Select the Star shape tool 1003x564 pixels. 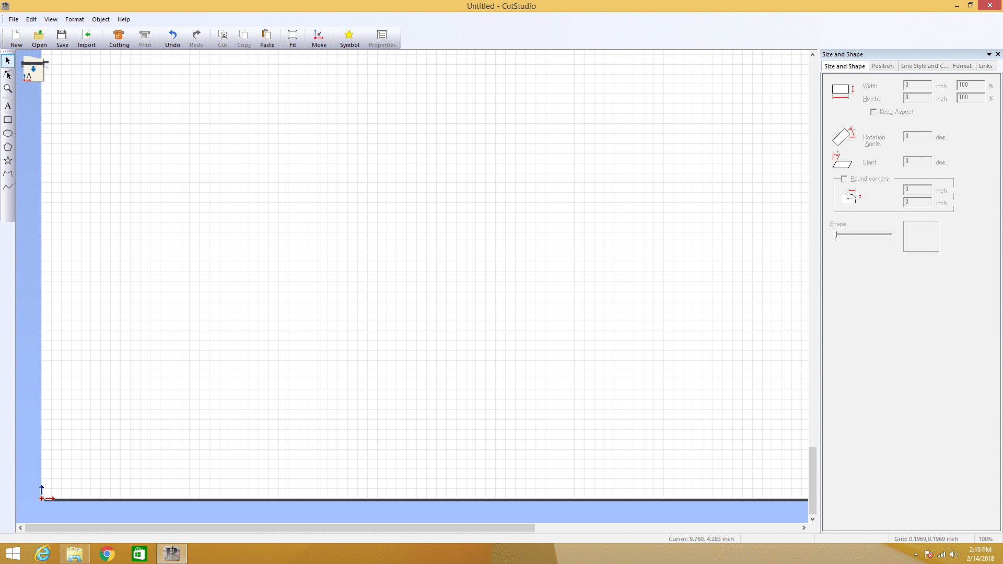(8, 160)
